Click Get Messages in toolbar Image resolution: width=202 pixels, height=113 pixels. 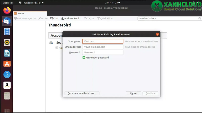[x=23, y=18]
